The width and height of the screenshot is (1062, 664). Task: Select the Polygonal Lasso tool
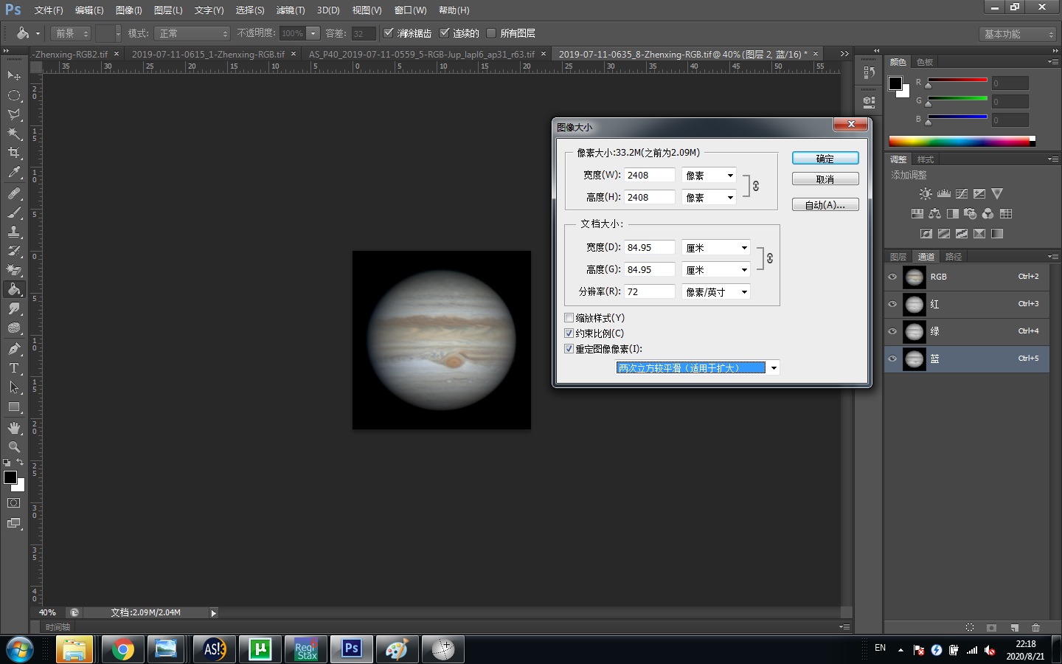(x=14, y=114)
